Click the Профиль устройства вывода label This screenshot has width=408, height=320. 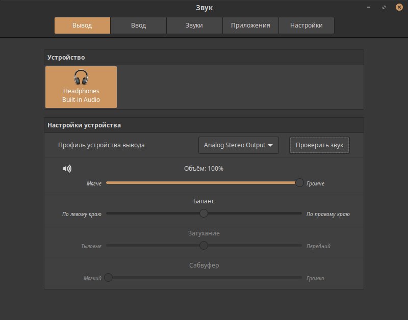click(101, 145)
